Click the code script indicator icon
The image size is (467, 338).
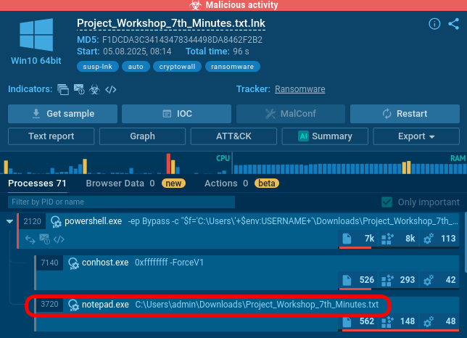[x=111, y=90]
